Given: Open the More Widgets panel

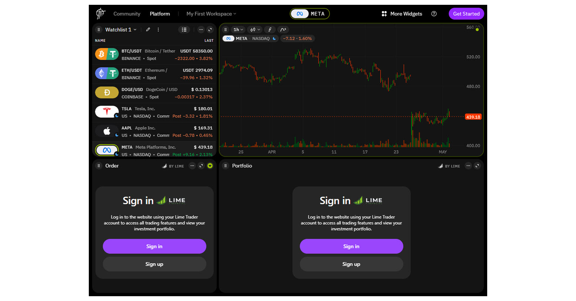Looking at the screenshot, I should pos(401,13).
